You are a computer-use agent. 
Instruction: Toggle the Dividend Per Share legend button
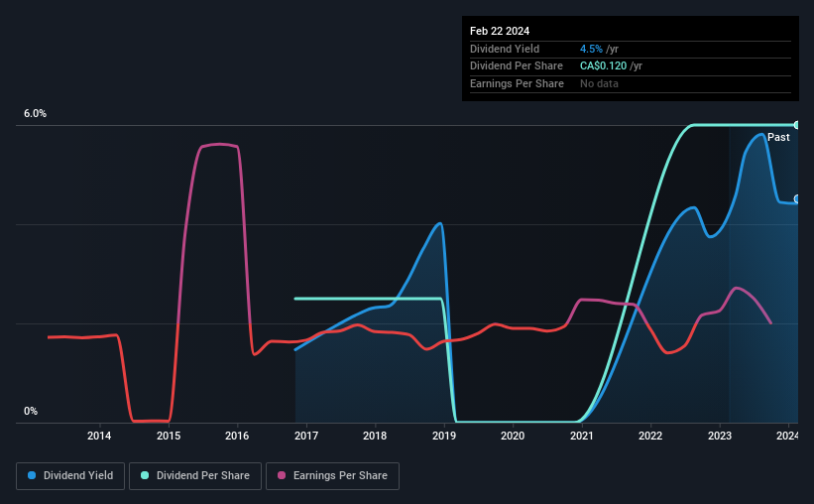pyautogui.click(x=195, y=476)
